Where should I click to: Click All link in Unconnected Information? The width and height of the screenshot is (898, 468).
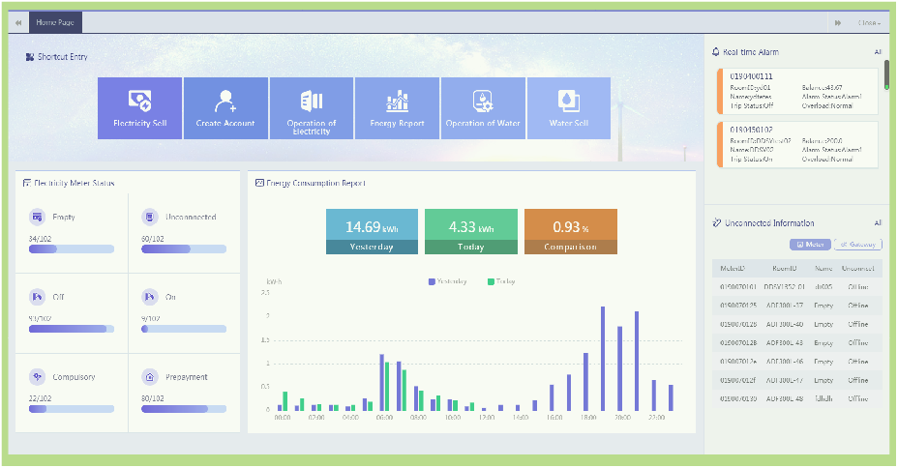pyautogui.click(x=878, y=223)
